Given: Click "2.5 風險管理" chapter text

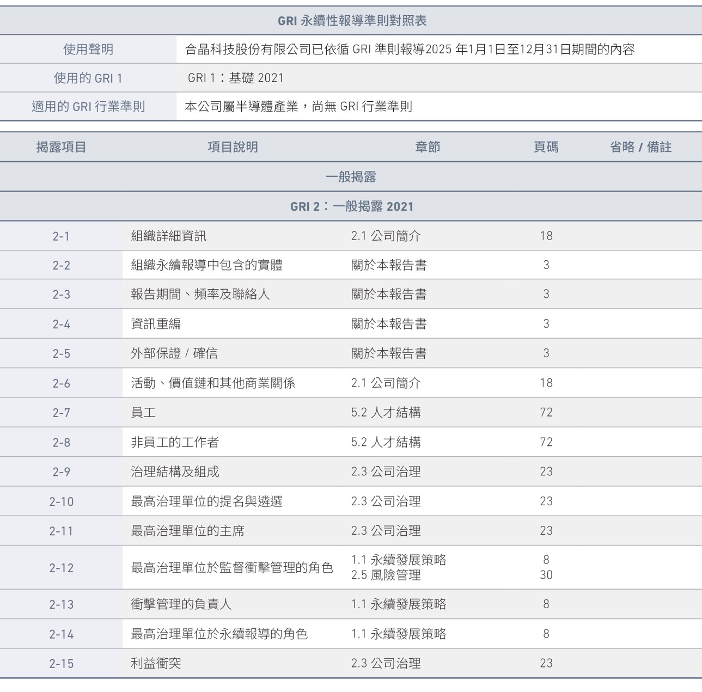Looking at the screenshot, I should pos(386,575).
